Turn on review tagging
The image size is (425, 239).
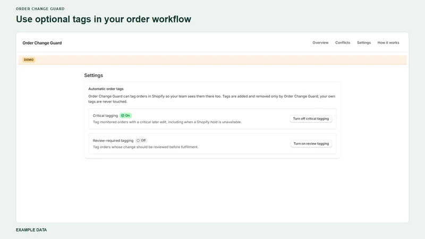tap(311, 143)
